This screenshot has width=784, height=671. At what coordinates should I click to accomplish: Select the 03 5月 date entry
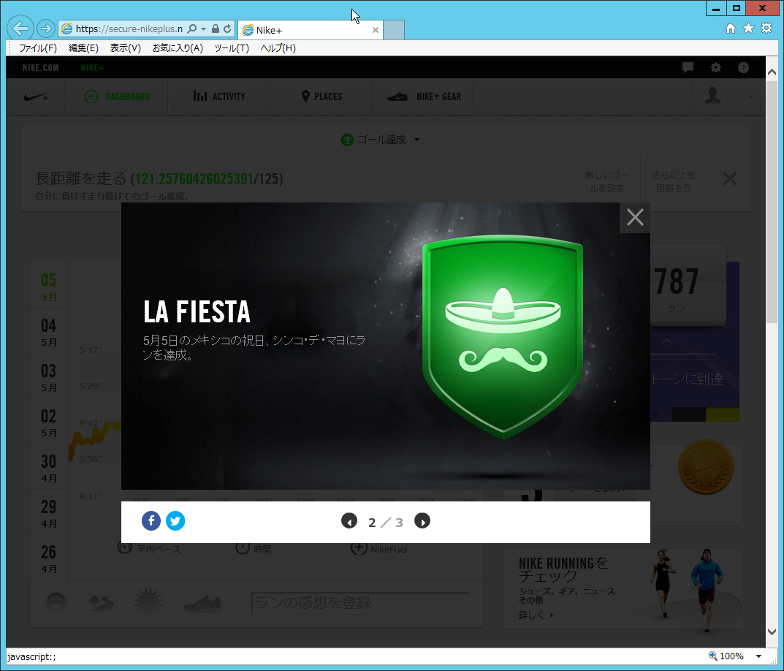(48, 376)
